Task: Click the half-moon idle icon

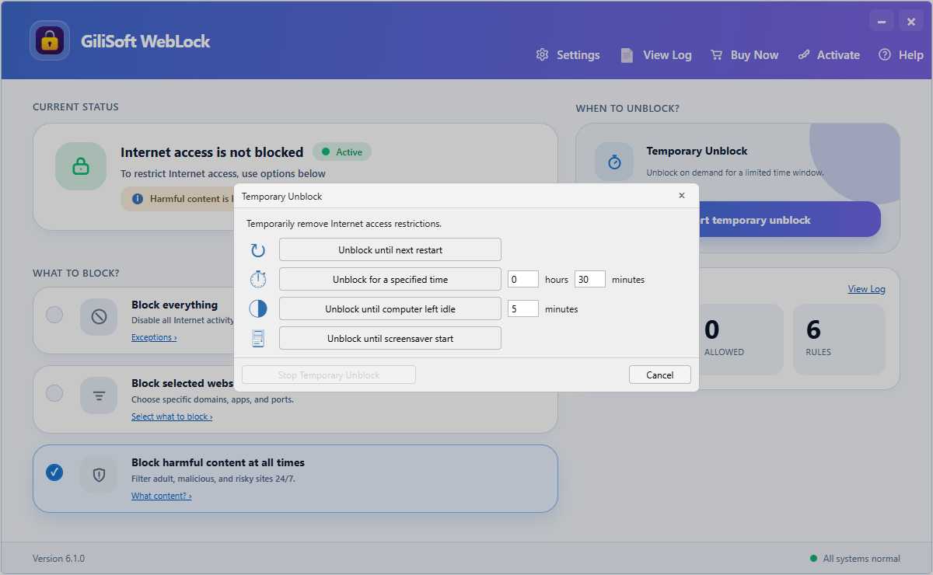Action: (258, 309)
